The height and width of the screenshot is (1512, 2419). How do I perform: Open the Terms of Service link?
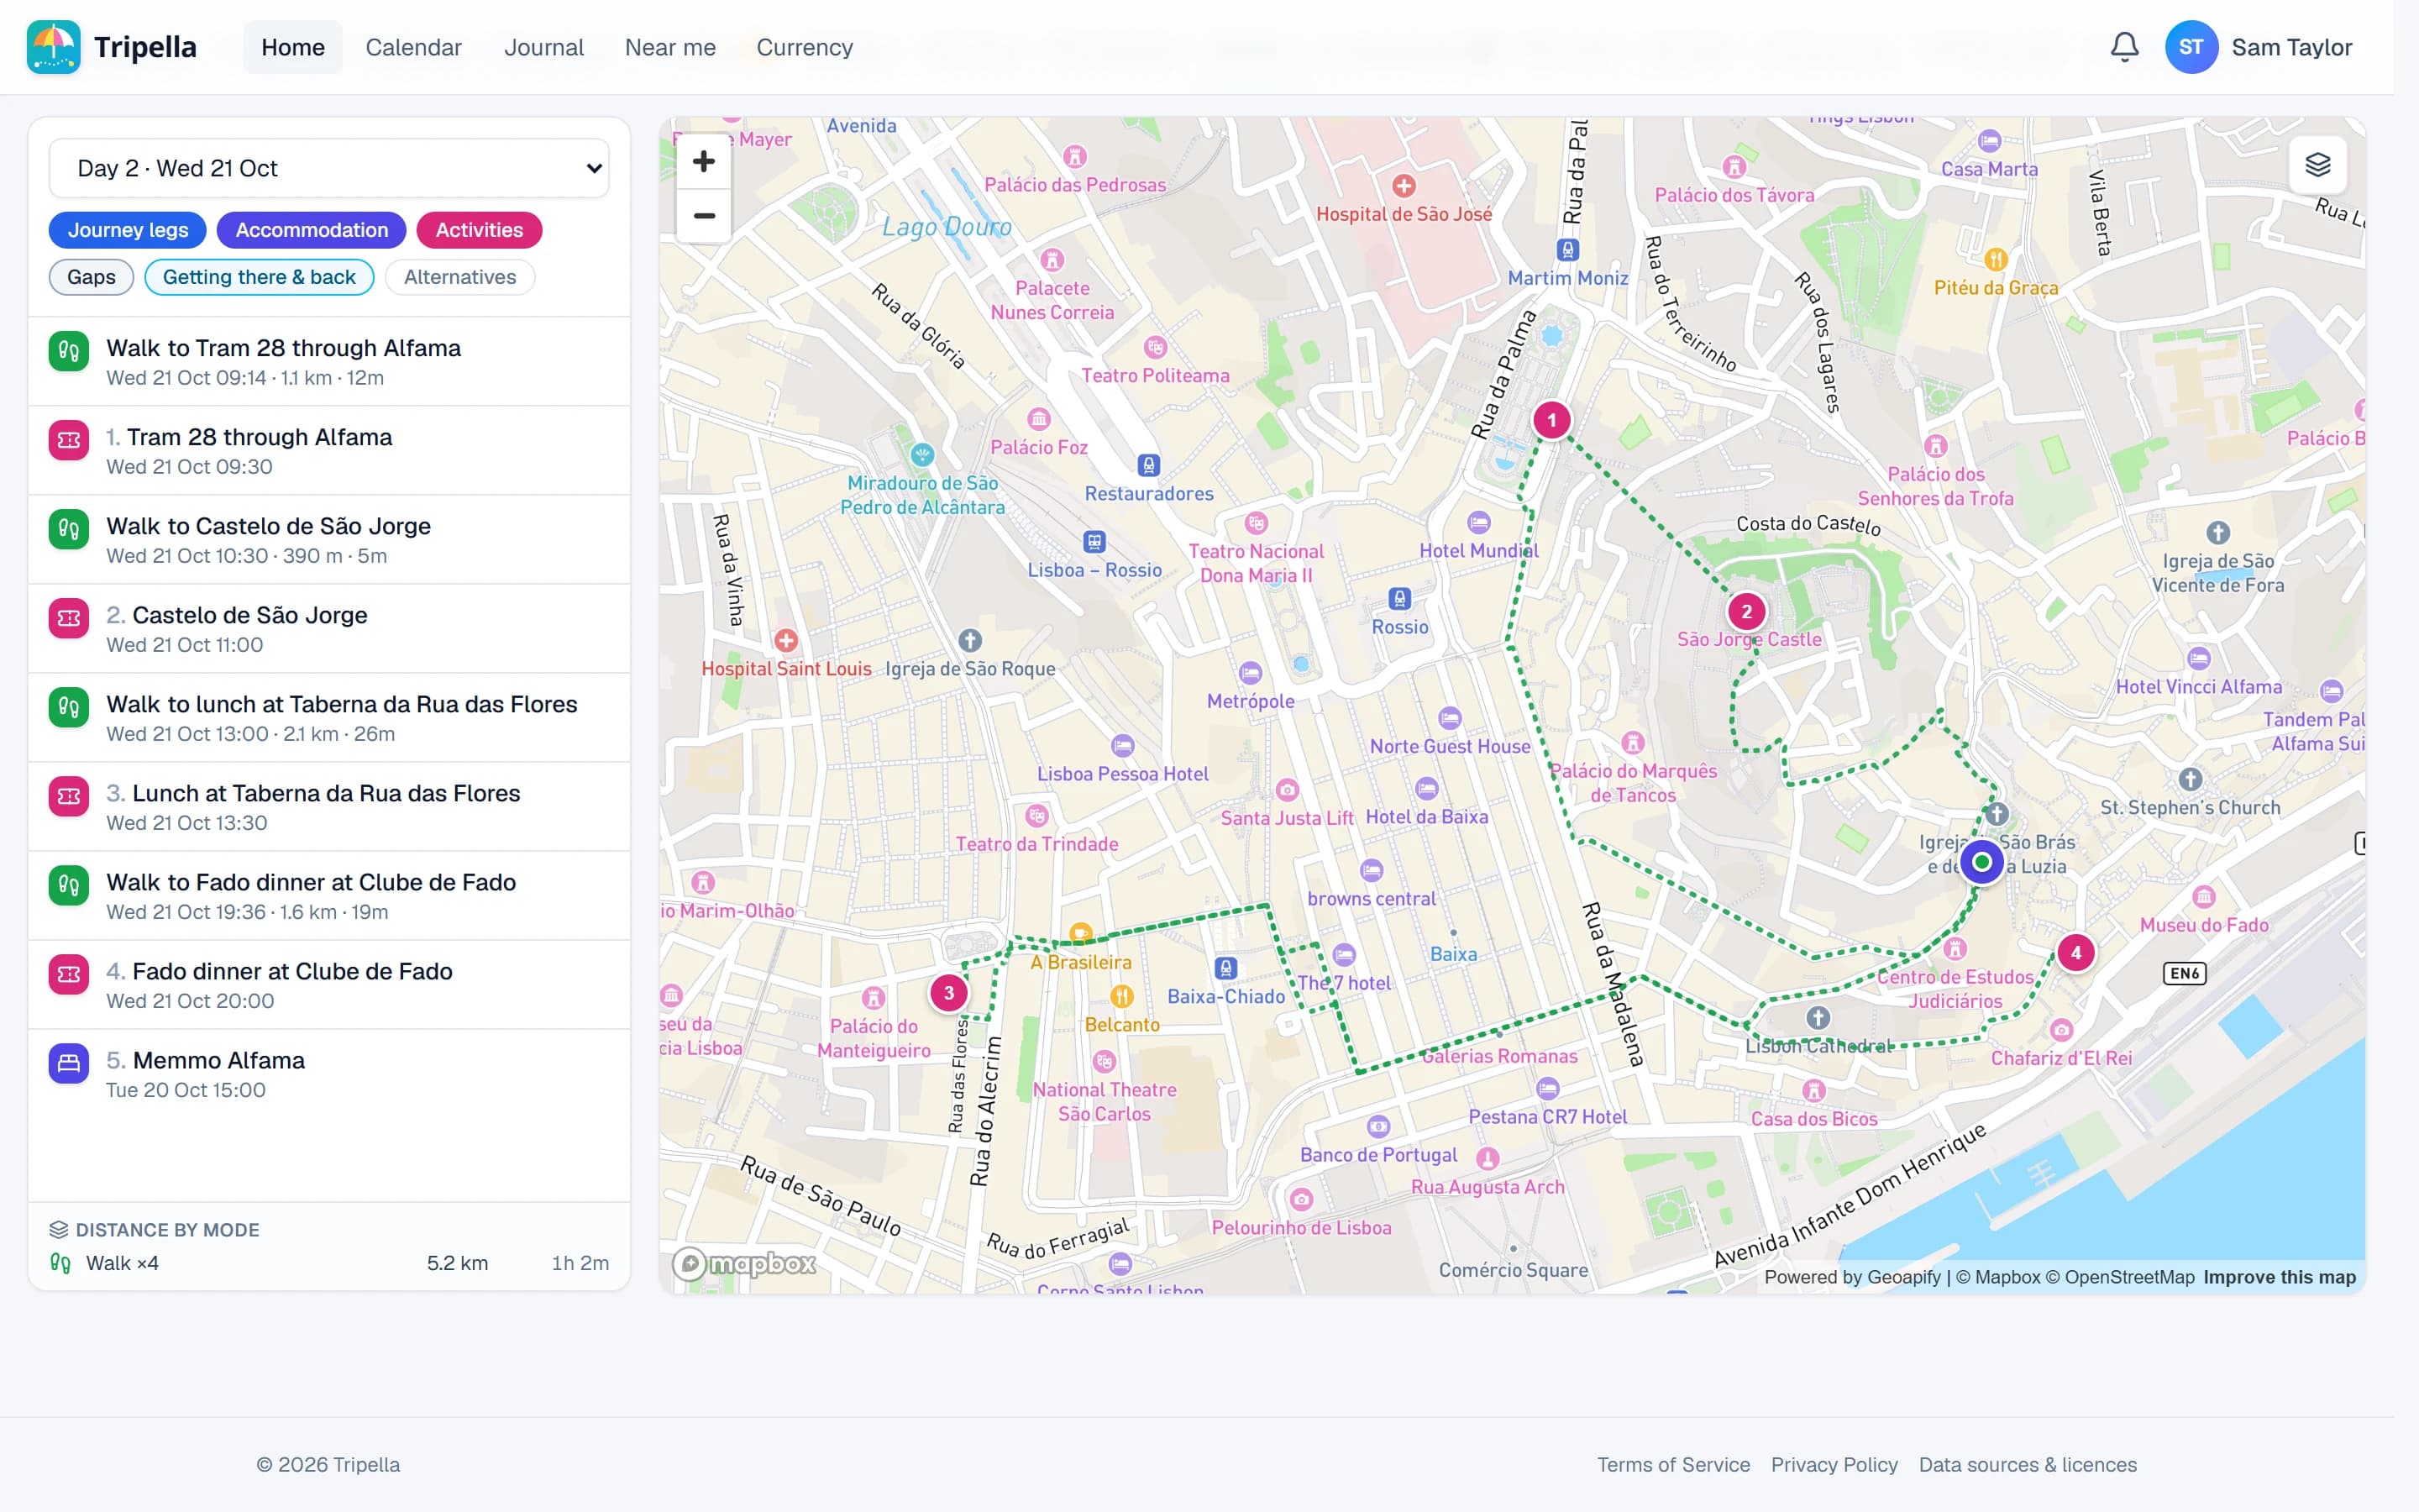pos(1673,1464)
